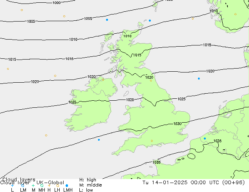Click the 1035 label over Belgium

click(218, 141)
